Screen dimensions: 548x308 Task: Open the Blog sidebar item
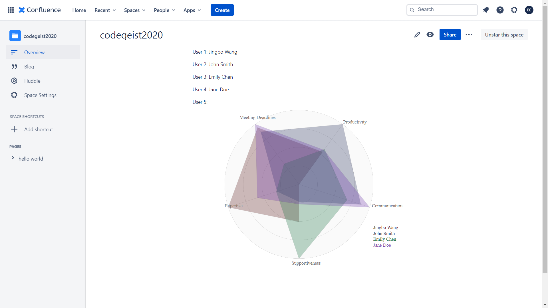(29, 67)
